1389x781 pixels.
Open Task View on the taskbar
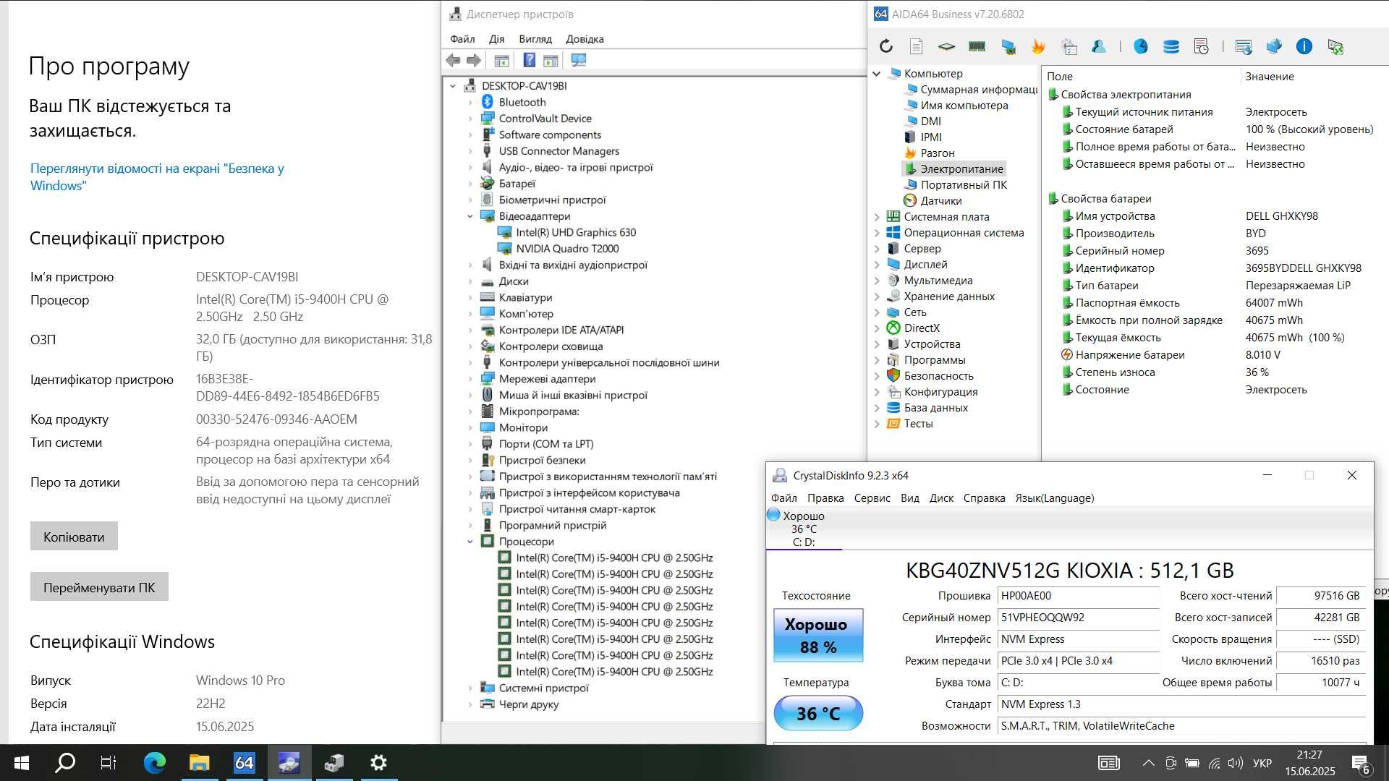click(x=109, y=762)
